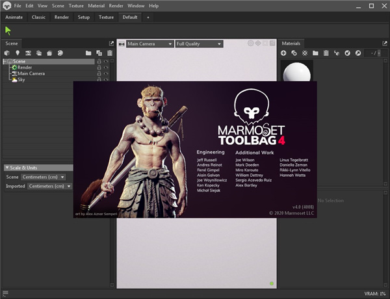
Task: Select the Sky item in scene tree
Action: tap(21, 80)
